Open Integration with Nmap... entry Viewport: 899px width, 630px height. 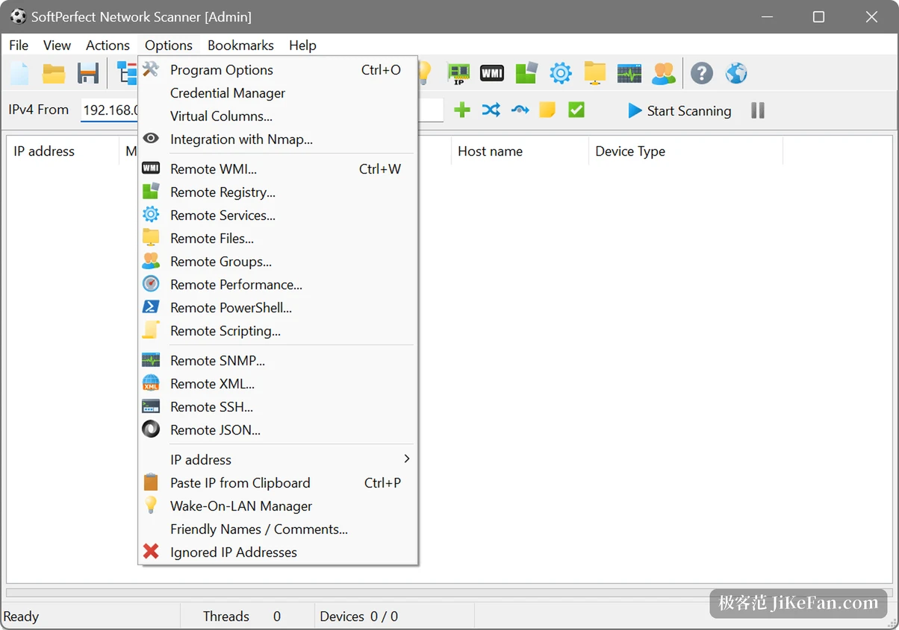(x=278, y=139)
